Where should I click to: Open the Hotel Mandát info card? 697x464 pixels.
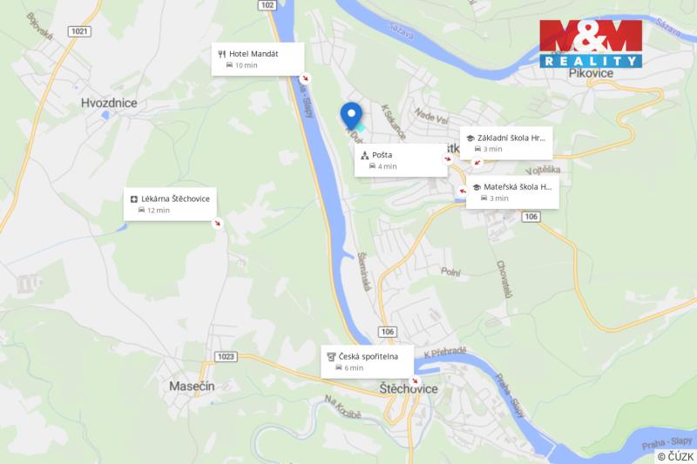pyautogui.click(x=258, y=59)
